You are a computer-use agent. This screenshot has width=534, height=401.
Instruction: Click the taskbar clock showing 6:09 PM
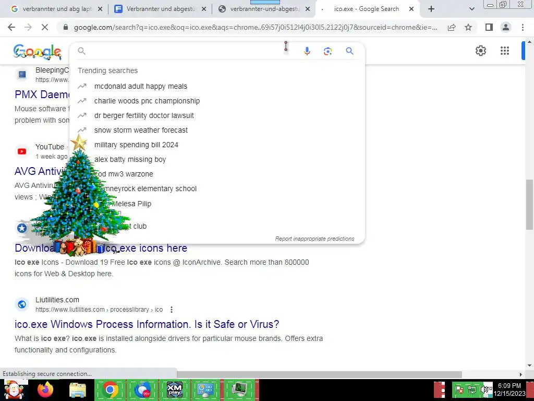pyautogui.click(x=509, y=390)
